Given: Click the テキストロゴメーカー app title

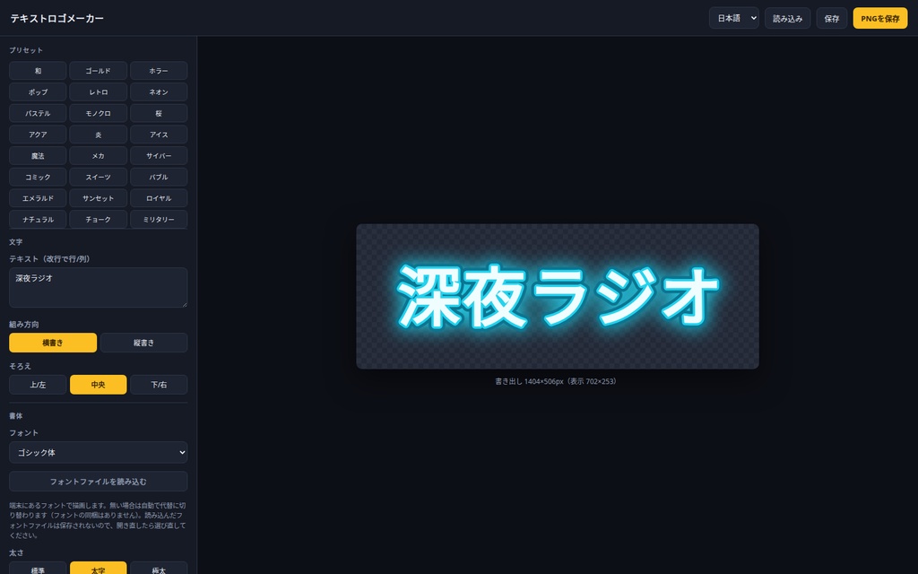Looking at the screenshot, I should click(x=57, y=18).
